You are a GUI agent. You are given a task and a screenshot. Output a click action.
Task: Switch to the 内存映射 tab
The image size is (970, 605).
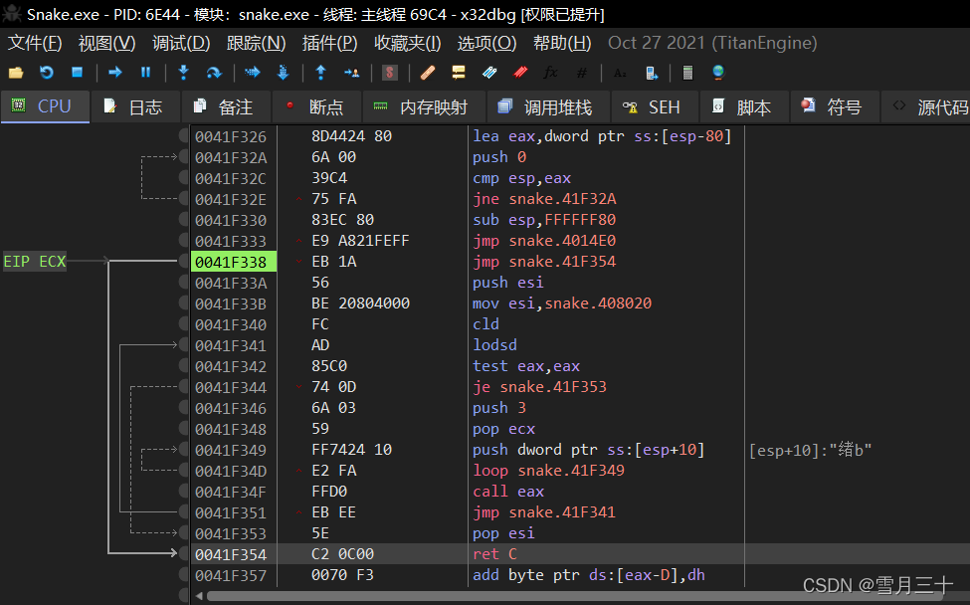point(424,107)
